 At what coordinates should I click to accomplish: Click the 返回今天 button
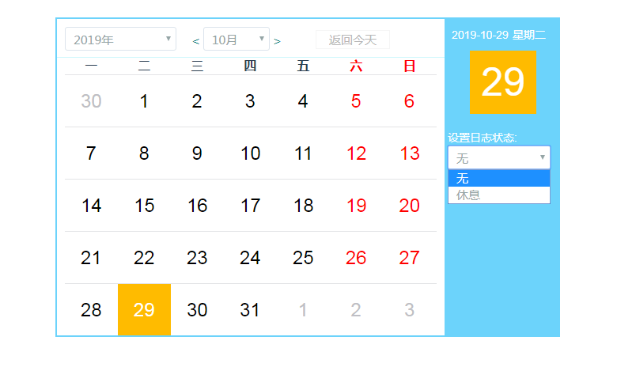pos(353,40)
